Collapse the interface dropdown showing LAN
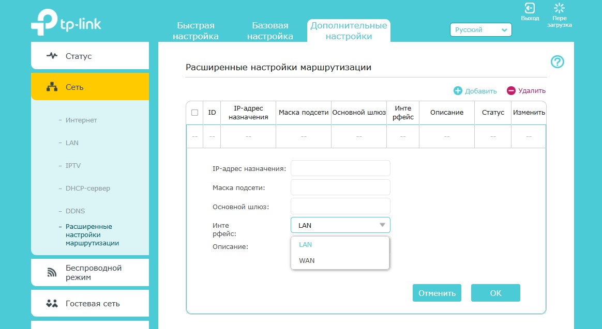The image size is (602, 329). pos(340,225)
